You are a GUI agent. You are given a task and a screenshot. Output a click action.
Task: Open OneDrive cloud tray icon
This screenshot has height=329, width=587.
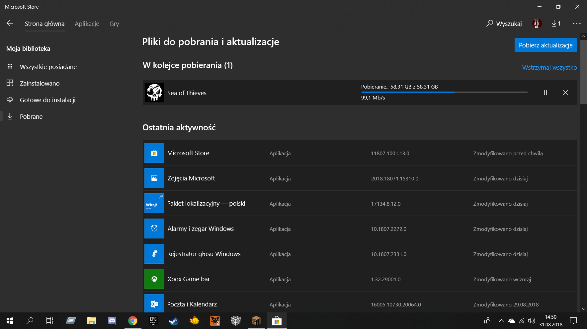coord(512,321)
